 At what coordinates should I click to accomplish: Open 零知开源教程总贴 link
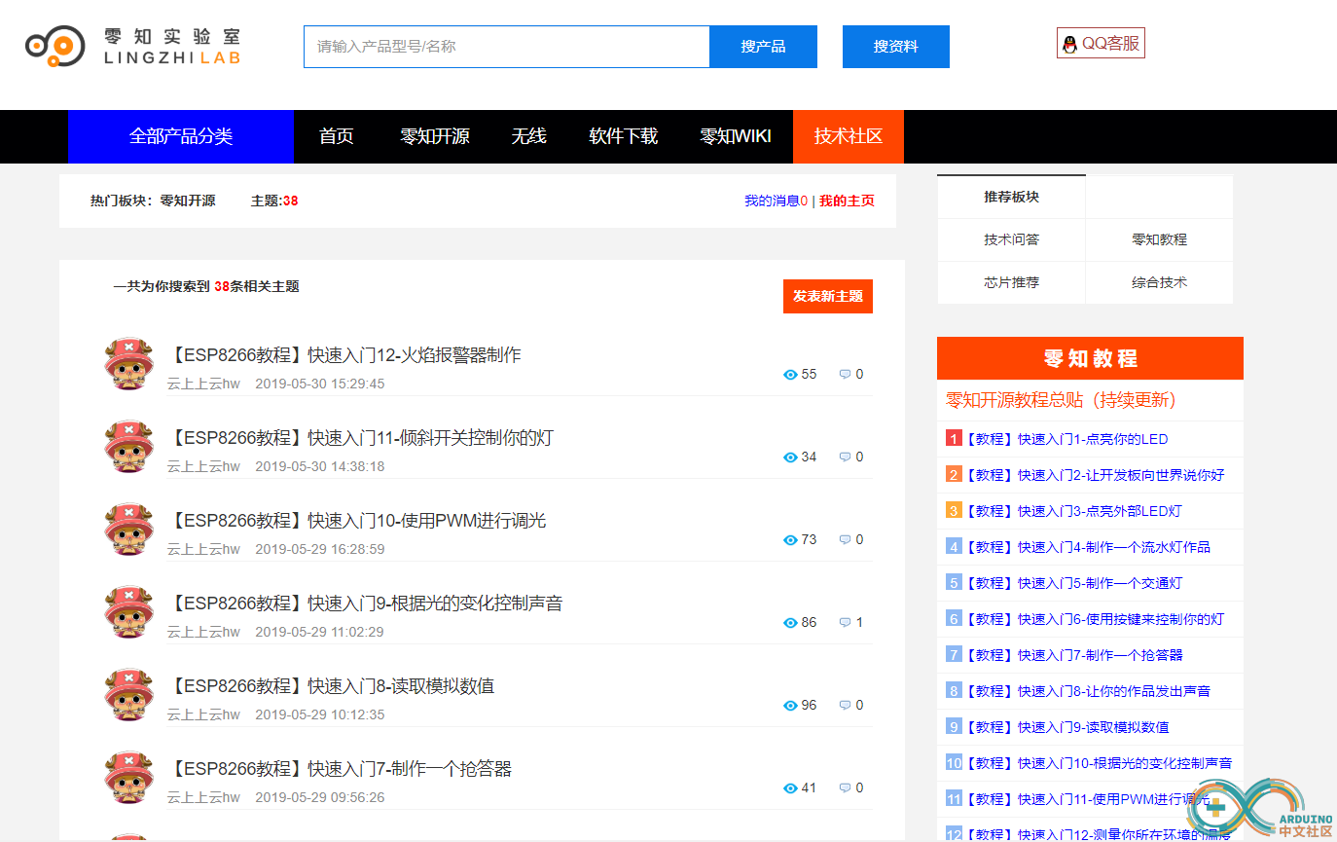pos(1062,400)
